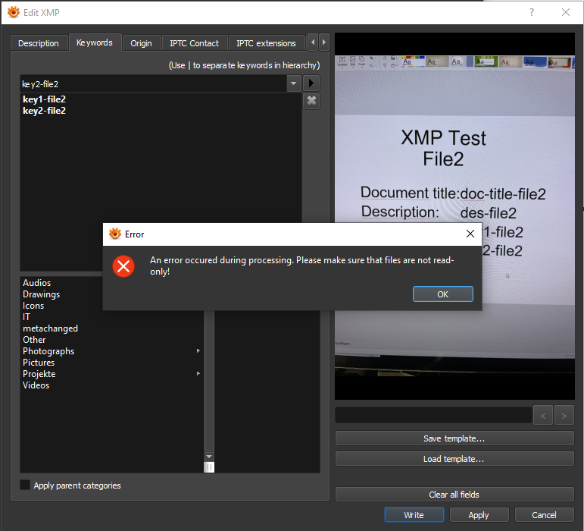The width and height of the screenshot is (584, 531).
Task: Select the Audios category
Action: 36,283
